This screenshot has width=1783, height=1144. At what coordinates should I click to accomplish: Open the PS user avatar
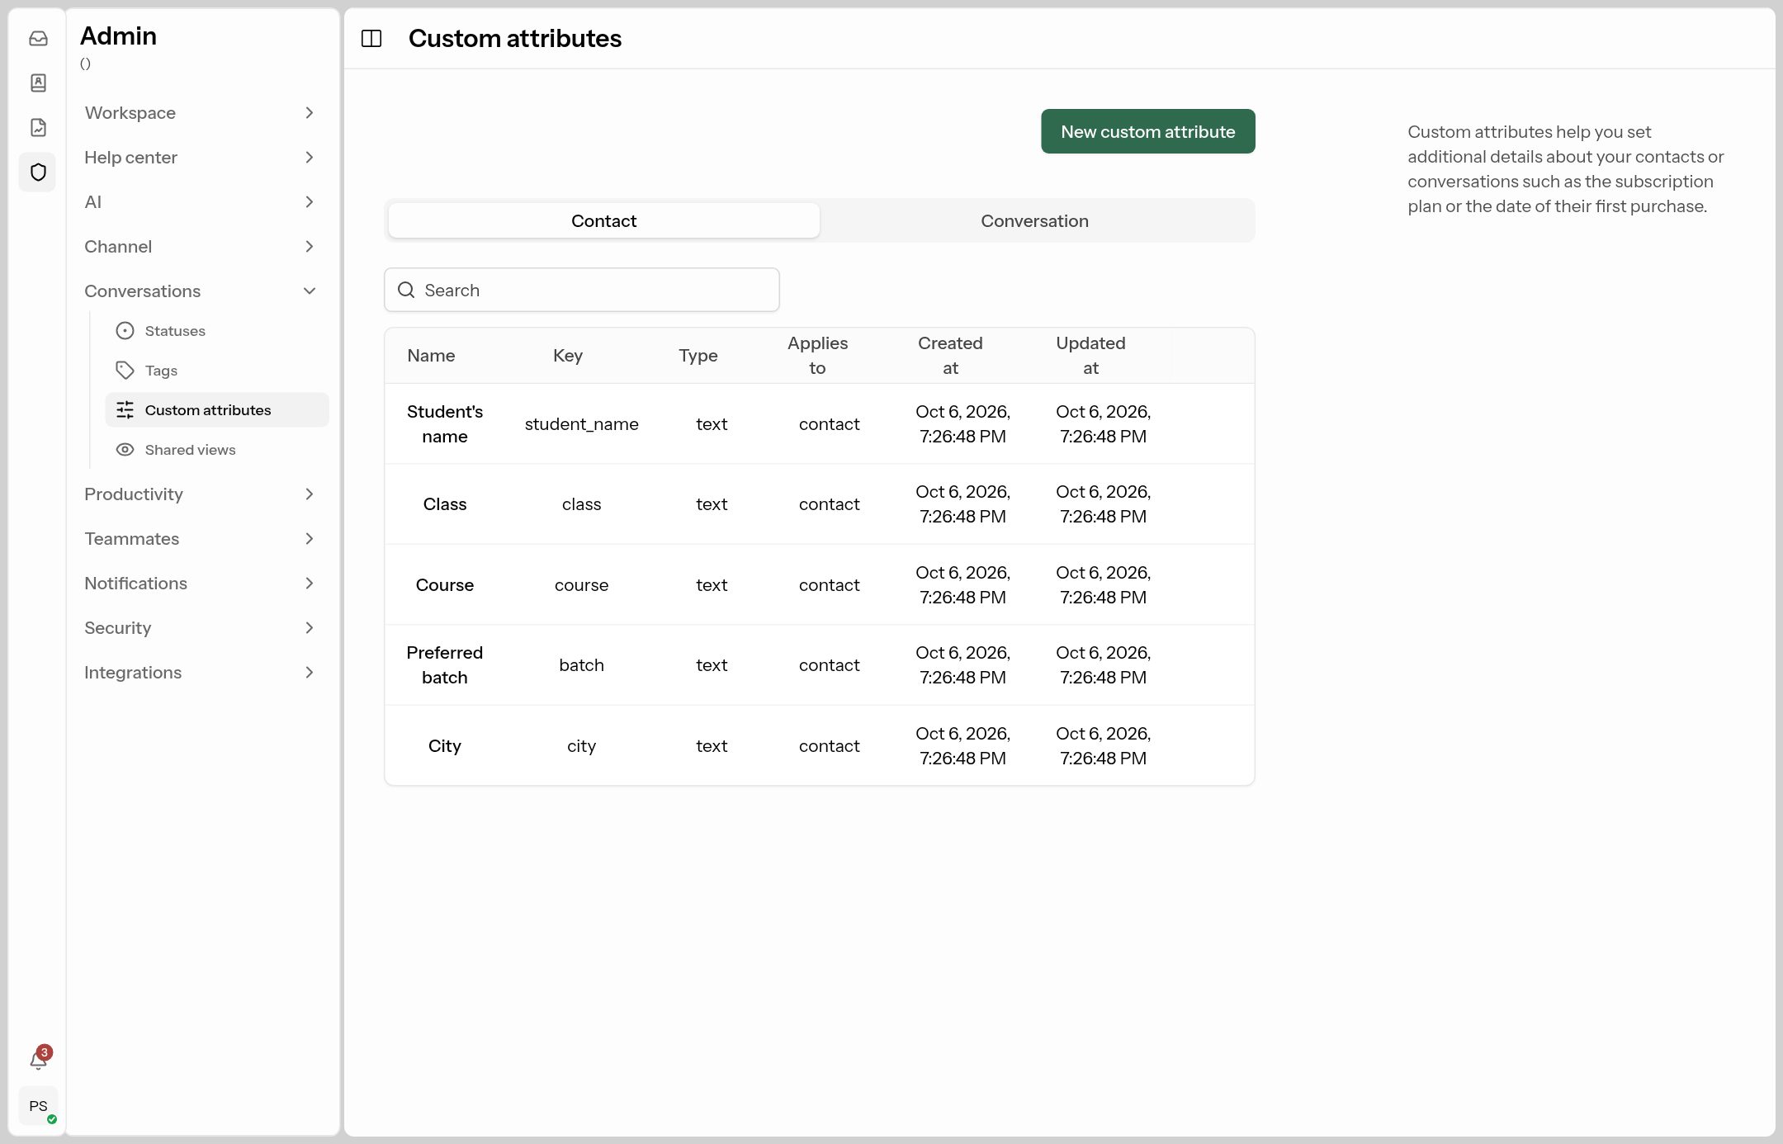(38, 1106)
